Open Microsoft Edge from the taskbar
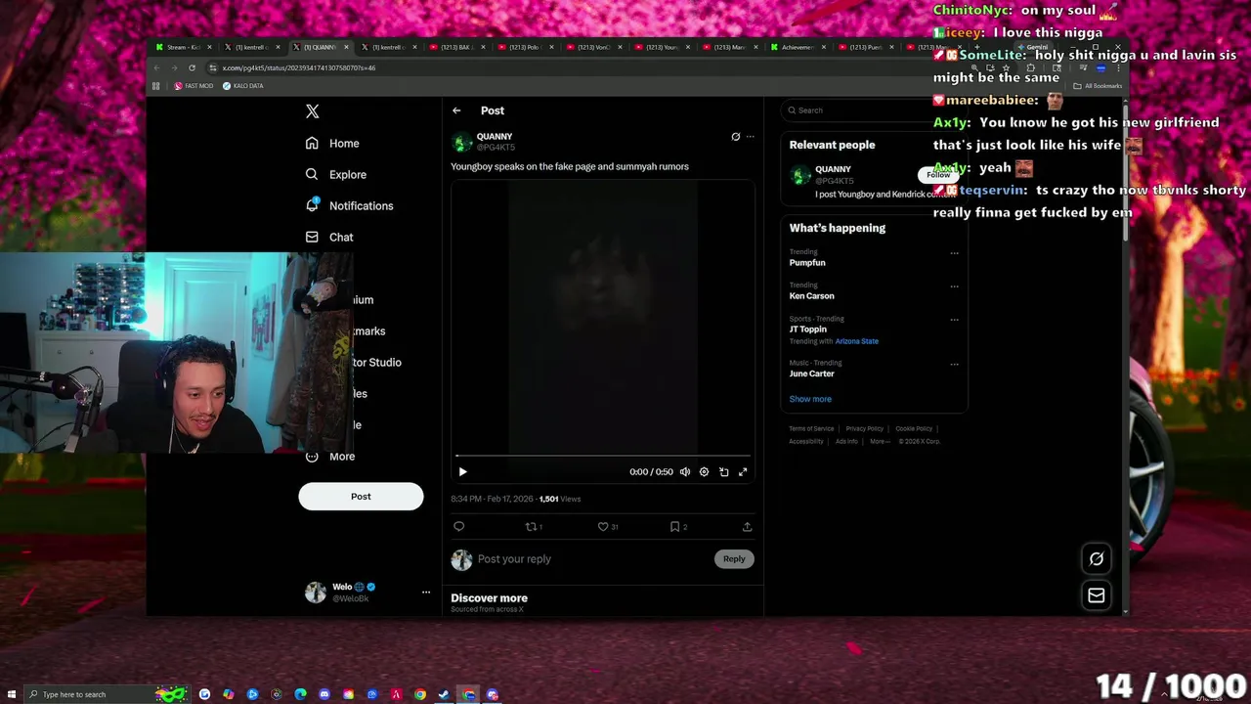This screenshot has width=1251, height=704. (x=300, y=694)
